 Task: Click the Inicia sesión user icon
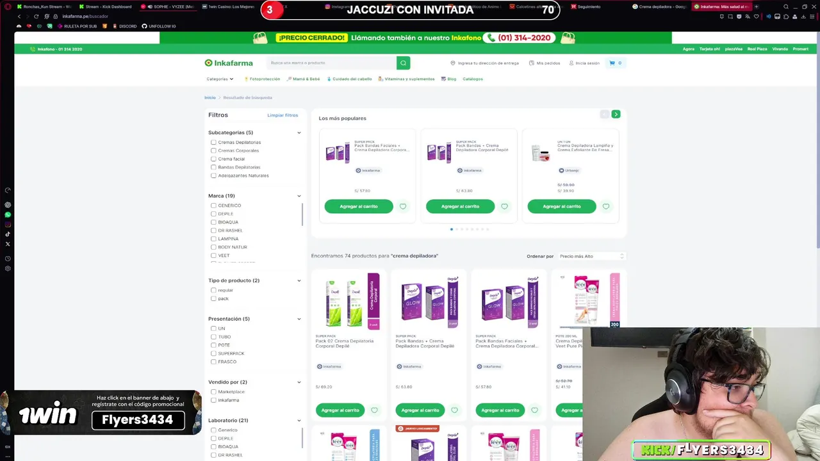tap(571, 63)
